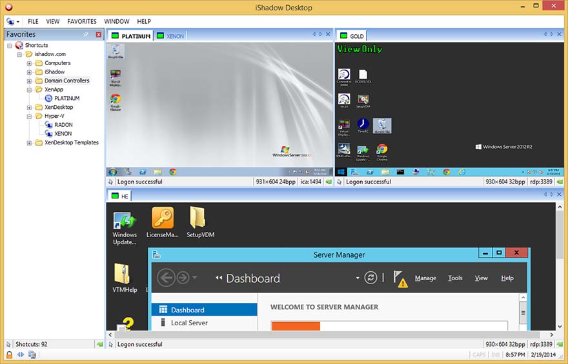Image resolution: width=568 pixels, height=364 pixels.
Task: Pin the Favorites panel
Action: point(86,34)
